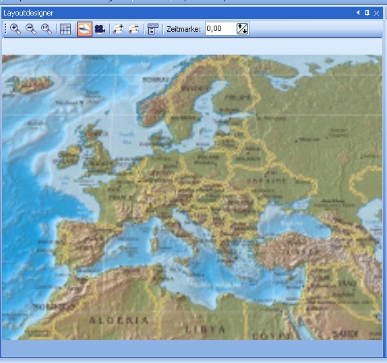Open the properties sheet icon
Image resolution: width=387 pixels, height=363 pixels.
[153, 29]
